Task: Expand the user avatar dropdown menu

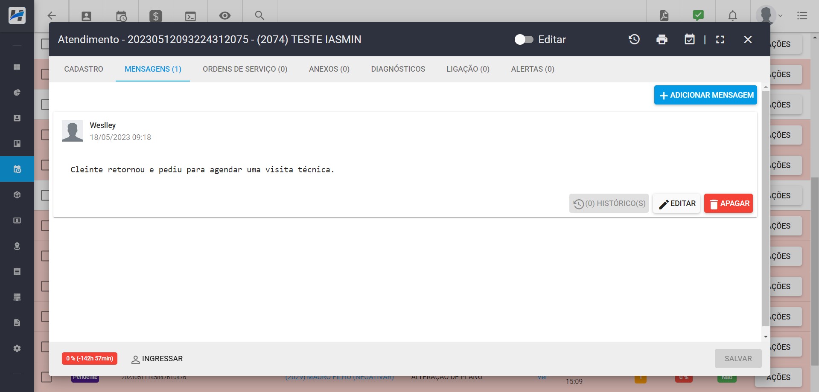Action: (769, 16)
